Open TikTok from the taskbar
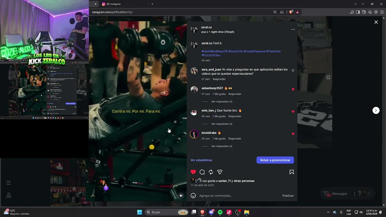 229,212
